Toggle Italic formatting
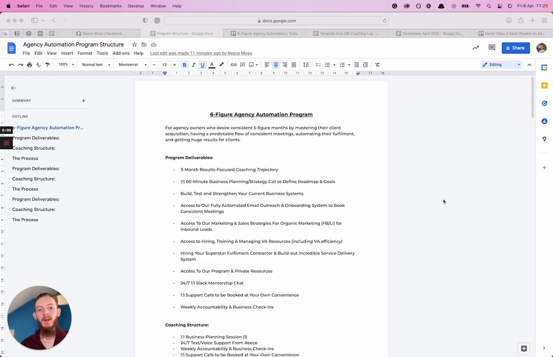The height and width of the screenshot is (357, 553). pyautogui.click(x=194, y=65)
